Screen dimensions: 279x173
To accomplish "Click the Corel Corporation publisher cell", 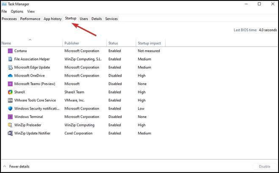I will [79, 133].
